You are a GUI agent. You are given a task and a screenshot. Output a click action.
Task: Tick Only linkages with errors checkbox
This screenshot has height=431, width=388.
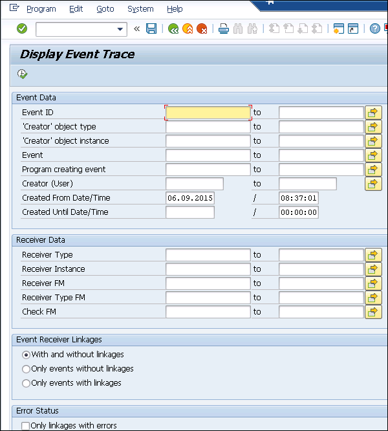pyautogui.click(x=25, y=426)
